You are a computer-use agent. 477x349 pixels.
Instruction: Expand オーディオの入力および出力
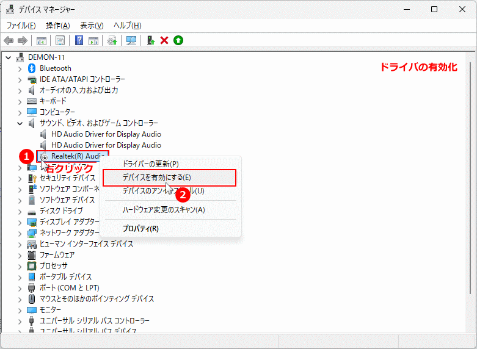20,91
